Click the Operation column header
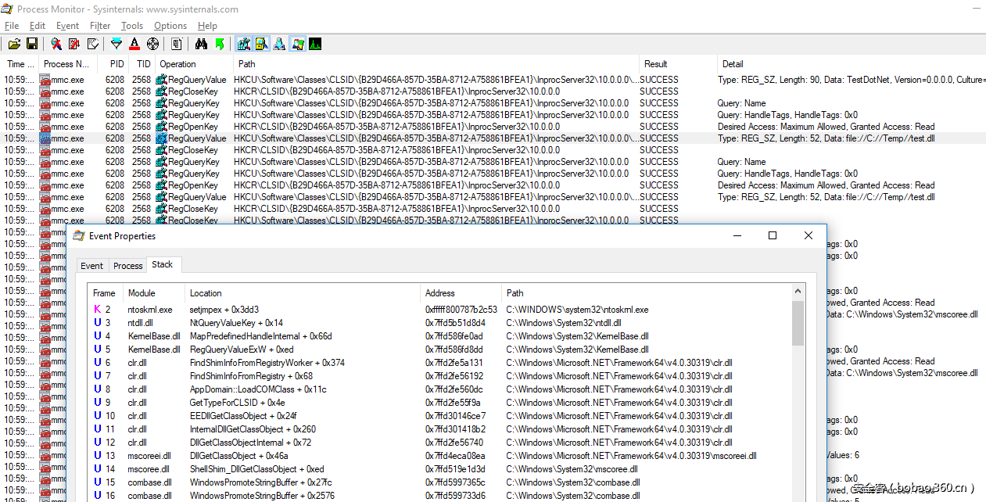 (177, 64)
